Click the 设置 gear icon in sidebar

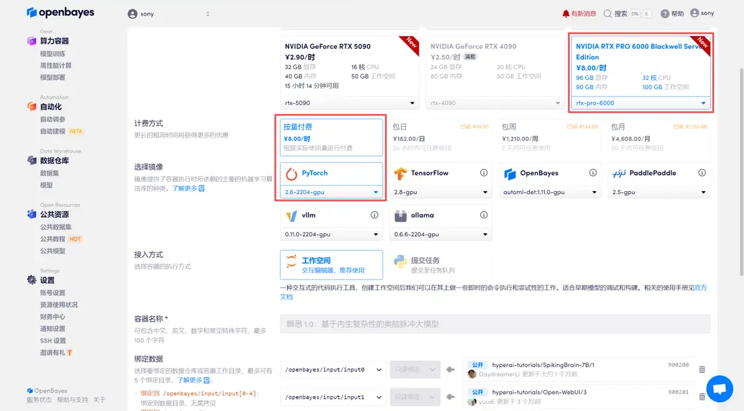pos(31,280)
